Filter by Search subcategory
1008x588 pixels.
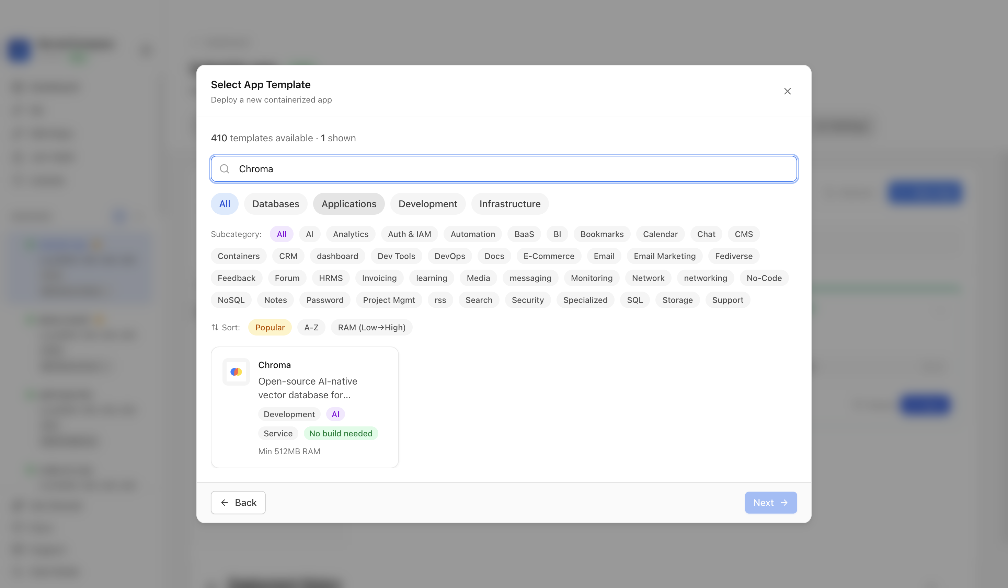point(479,300)
